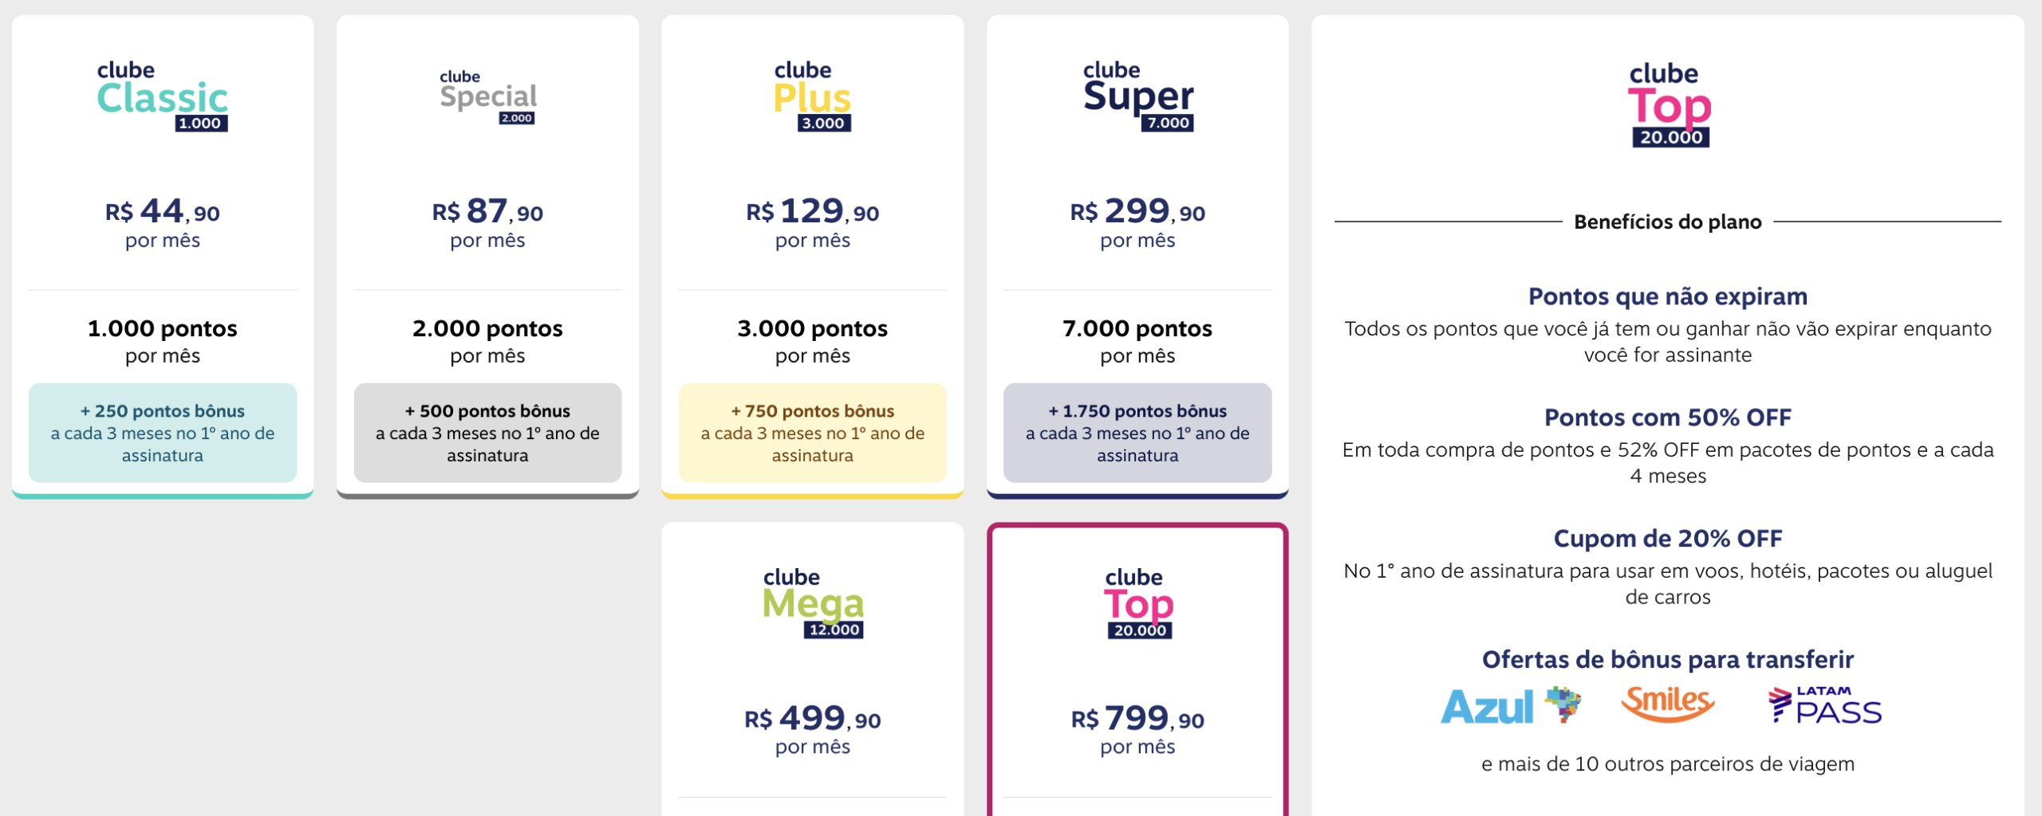
Task: Select the R$ 799,90 Top plan card
Action: [x=1137, y=669]
